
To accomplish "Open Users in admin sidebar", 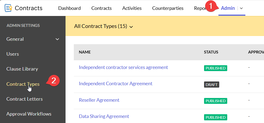I will point(13,54).
